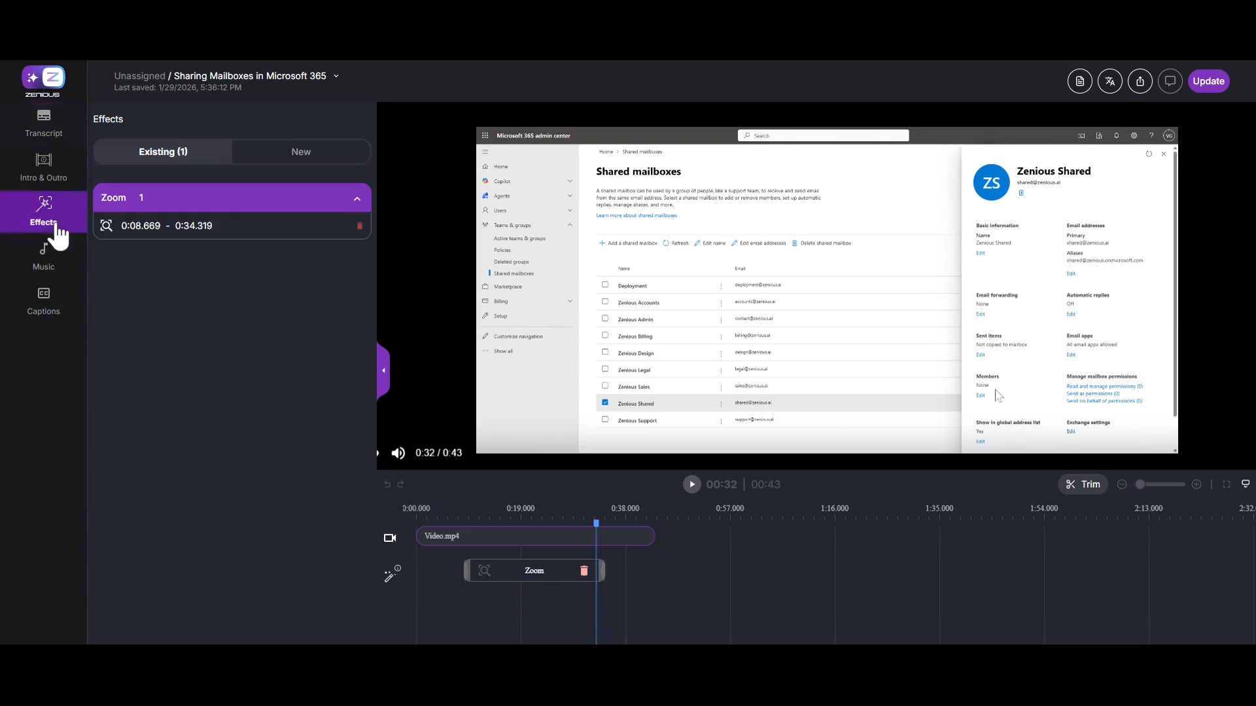Collapse the Zoom 1 effect section
The width and height of the screenshot is (1256, 706).
point(357,198)
